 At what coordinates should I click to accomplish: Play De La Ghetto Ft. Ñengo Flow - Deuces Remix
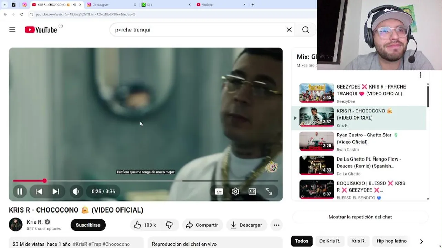pyautogui.click(x=359, y=166)
